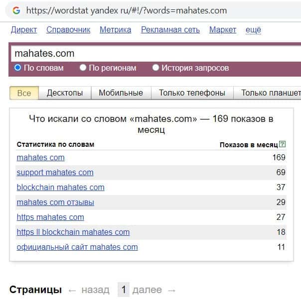301x305 pixels.
Task: Open the 'Справочник' link
Action: 68,30
